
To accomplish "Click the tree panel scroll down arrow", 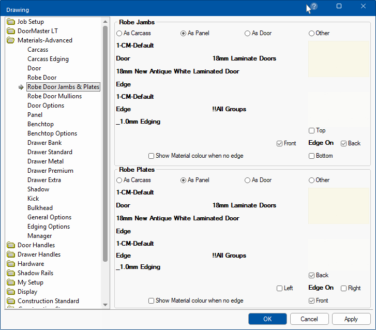I will coord(106,305).
